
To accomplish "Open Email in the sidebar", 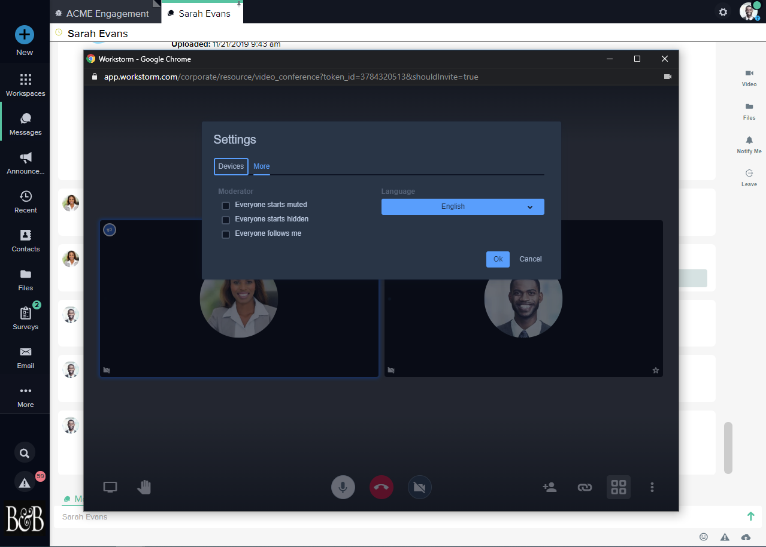I will coord(25,357).
